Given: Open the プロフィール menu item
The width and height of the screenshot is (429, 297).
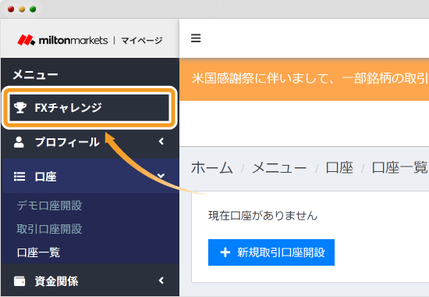Looking at the screenshot, I should click(90, 142).
